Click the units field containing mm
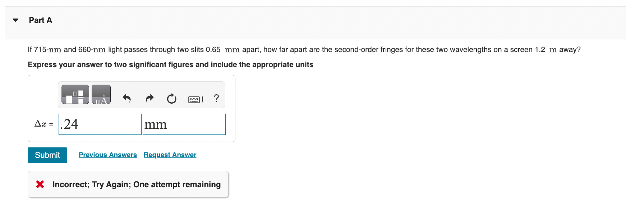Image resolution: width=626 pixels, height=208 pixels. coord(184,124)
